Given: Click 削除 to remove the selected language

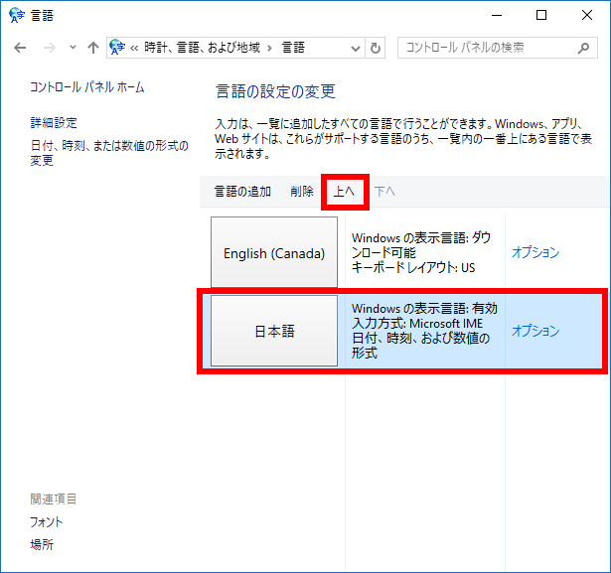Looking at the screenshot, I should 302,192.
